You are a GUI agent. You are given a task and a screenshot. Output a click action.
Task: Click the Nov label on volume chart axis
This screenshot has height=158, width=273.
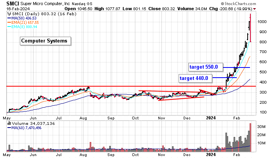tap(161, 154)
